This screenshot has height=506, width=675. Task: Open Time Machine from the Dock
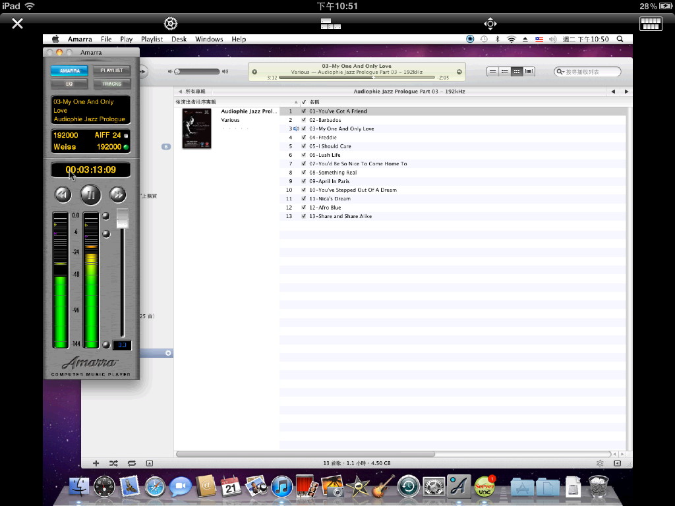tap(409, 487)
